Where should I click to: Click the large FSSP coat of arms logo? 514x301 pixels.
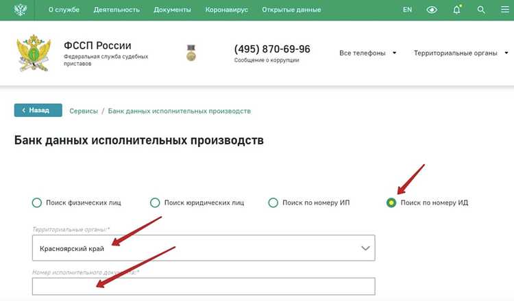click(x=34, y=53)
